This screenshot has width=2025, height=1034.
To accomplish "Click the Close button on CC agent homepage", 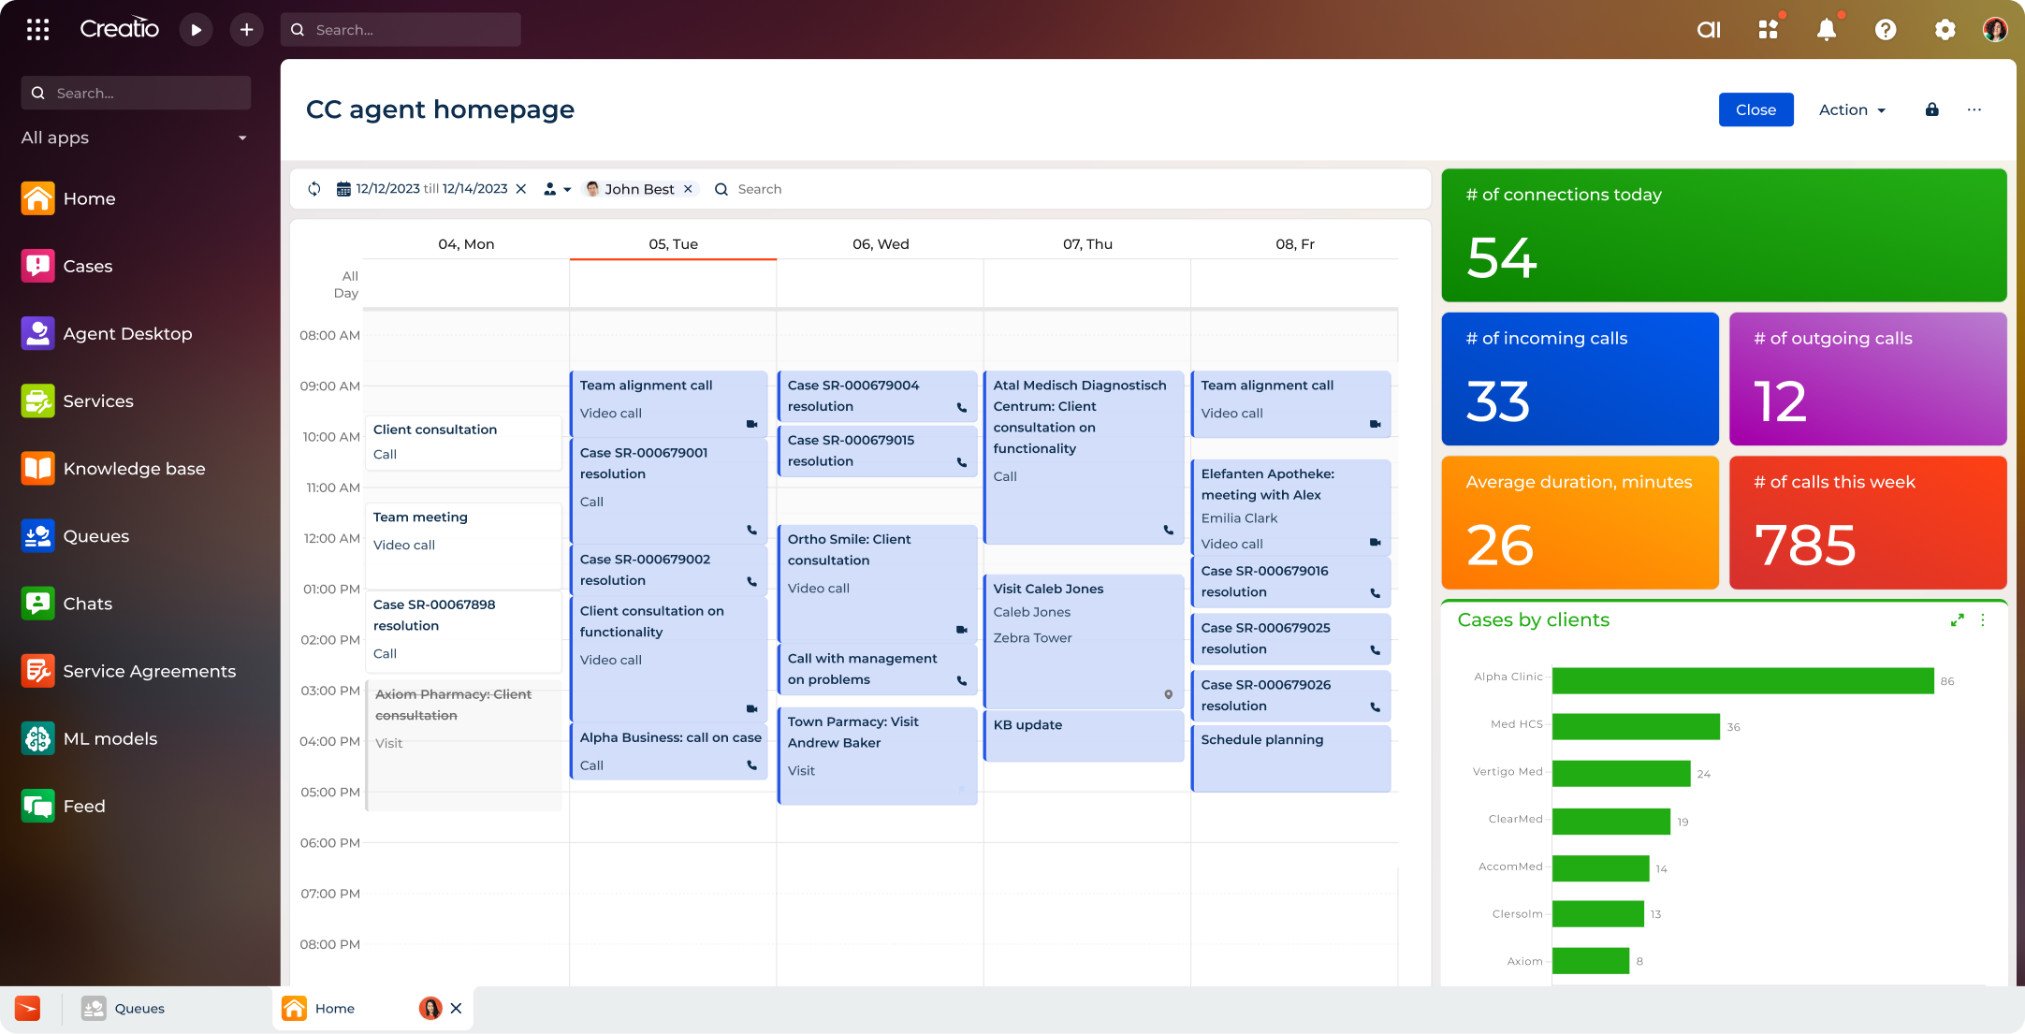I will 1755,109.
